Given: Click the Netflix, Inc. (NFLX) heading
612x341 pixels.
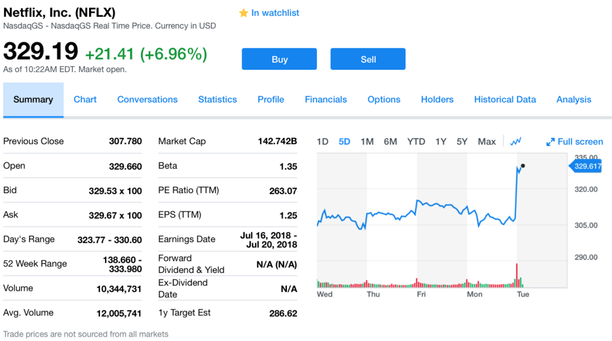Looking at the screenshot, I should pos(59,13).
